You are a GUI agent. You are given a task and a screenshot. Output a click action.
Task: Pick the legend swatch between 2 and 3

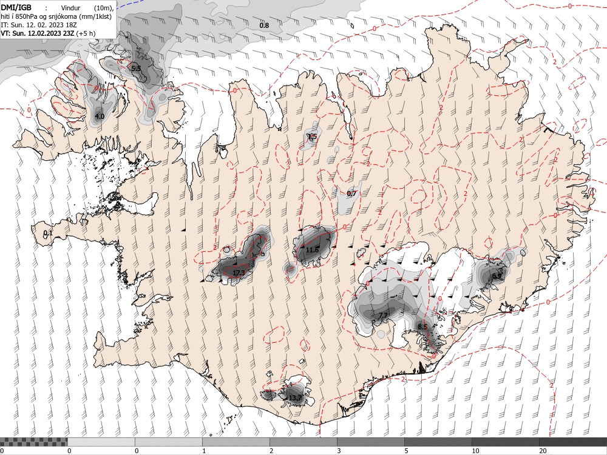[x=303, y=442]
